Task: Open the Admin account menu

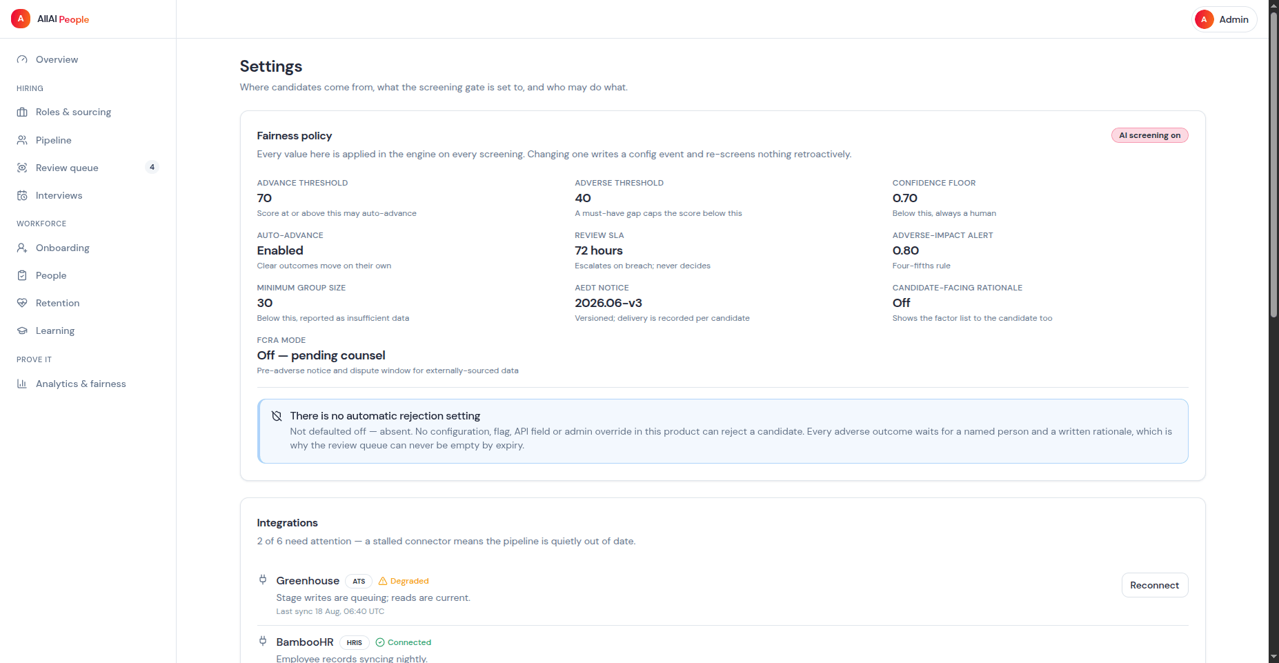Action: click(x=1225, y=19)
